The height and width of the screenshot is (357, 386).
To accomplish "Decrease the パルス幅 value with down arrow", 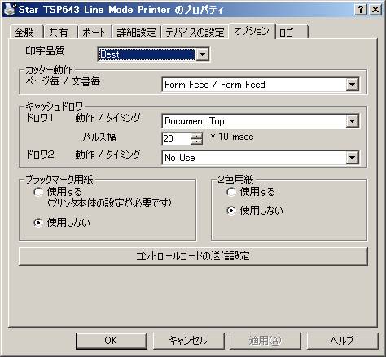I will click(196, 141).
